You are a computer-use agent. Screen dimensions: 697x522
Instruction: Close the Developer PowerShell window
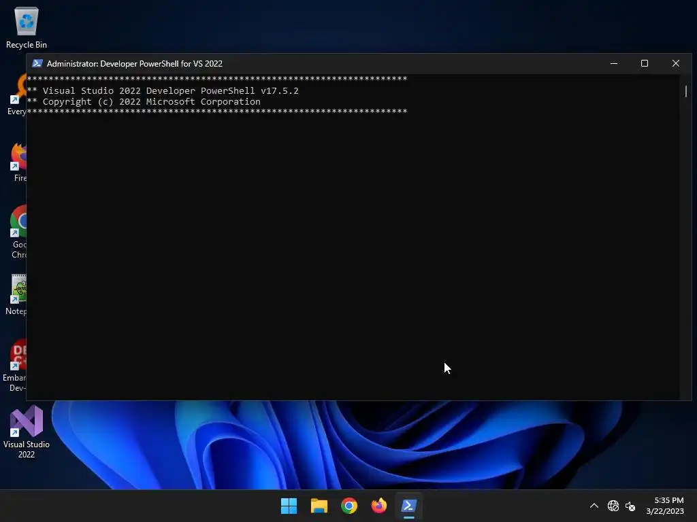(x=676, y=63)
